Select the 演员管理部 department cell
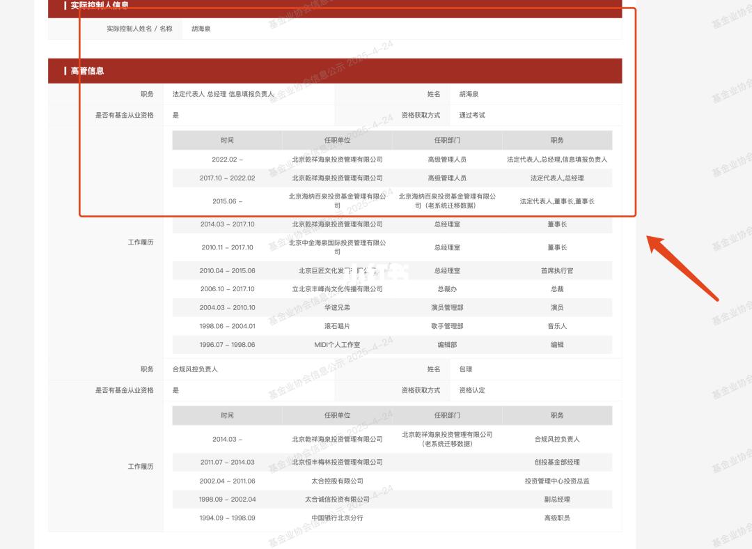Screen dimensions: 752x549 447,308
